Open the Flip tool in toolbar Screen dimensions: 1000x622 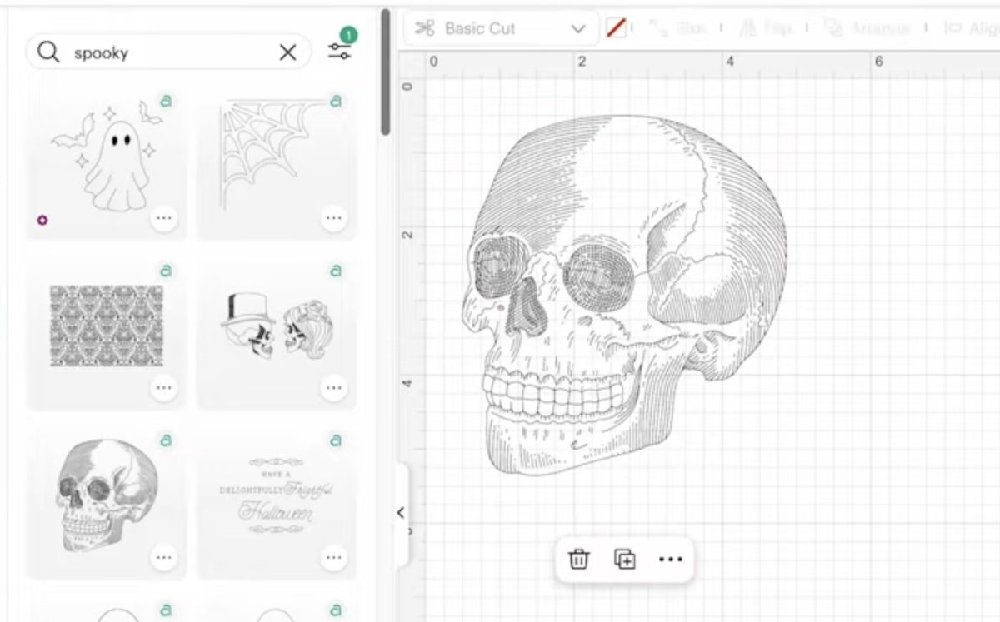click(x=765, y=28)
